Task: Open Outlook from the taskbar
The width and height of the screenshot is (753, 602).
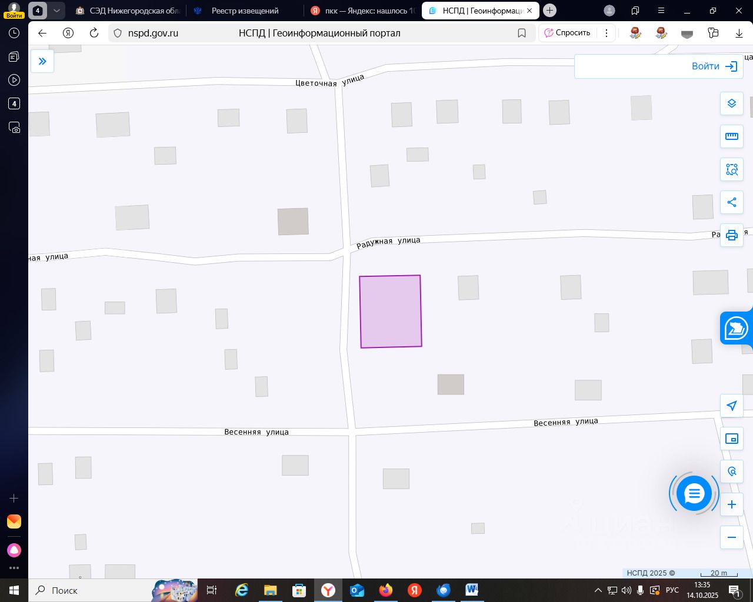Action: click(x=357, y=590)
